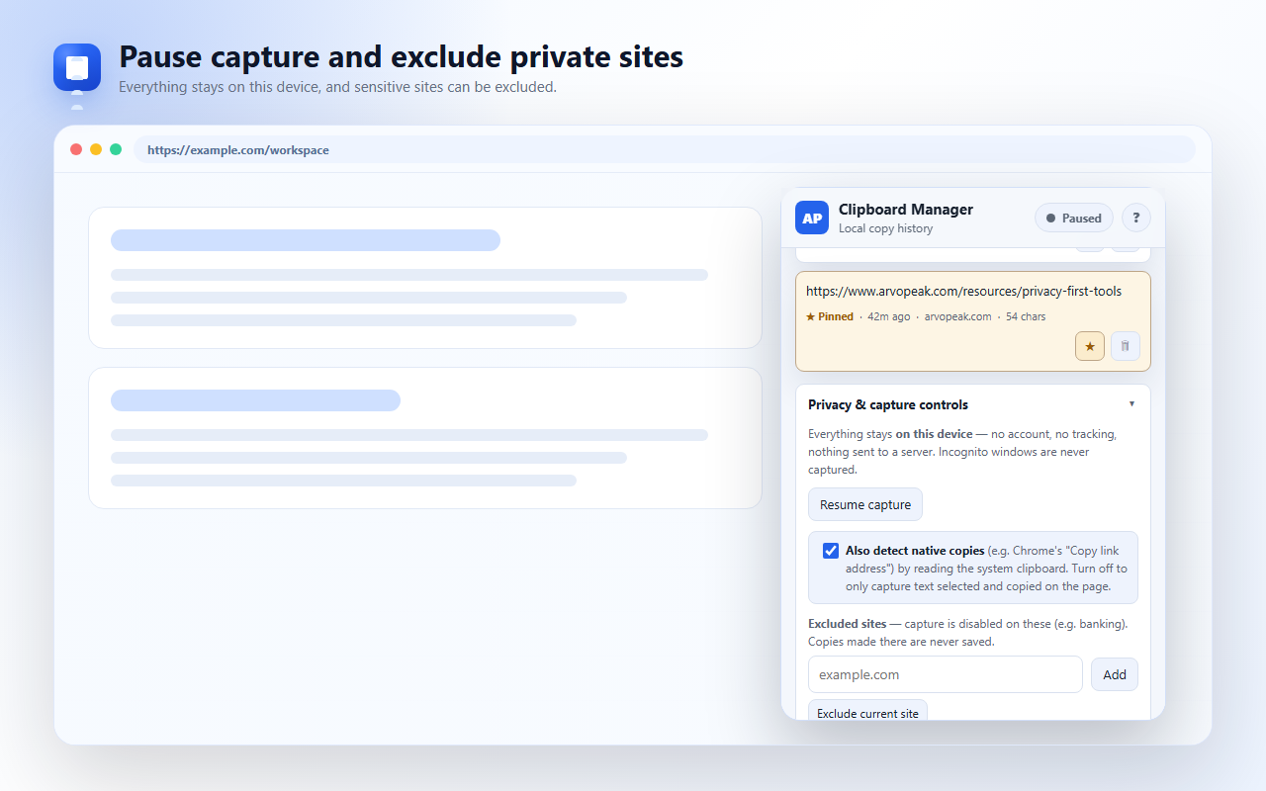The height and width of the screenshot is (791, 1266).
Task: Click the 54 chars label
Action: 1026,316
